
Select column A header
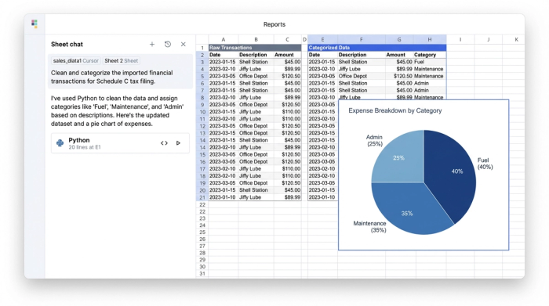tap(223, 39)
